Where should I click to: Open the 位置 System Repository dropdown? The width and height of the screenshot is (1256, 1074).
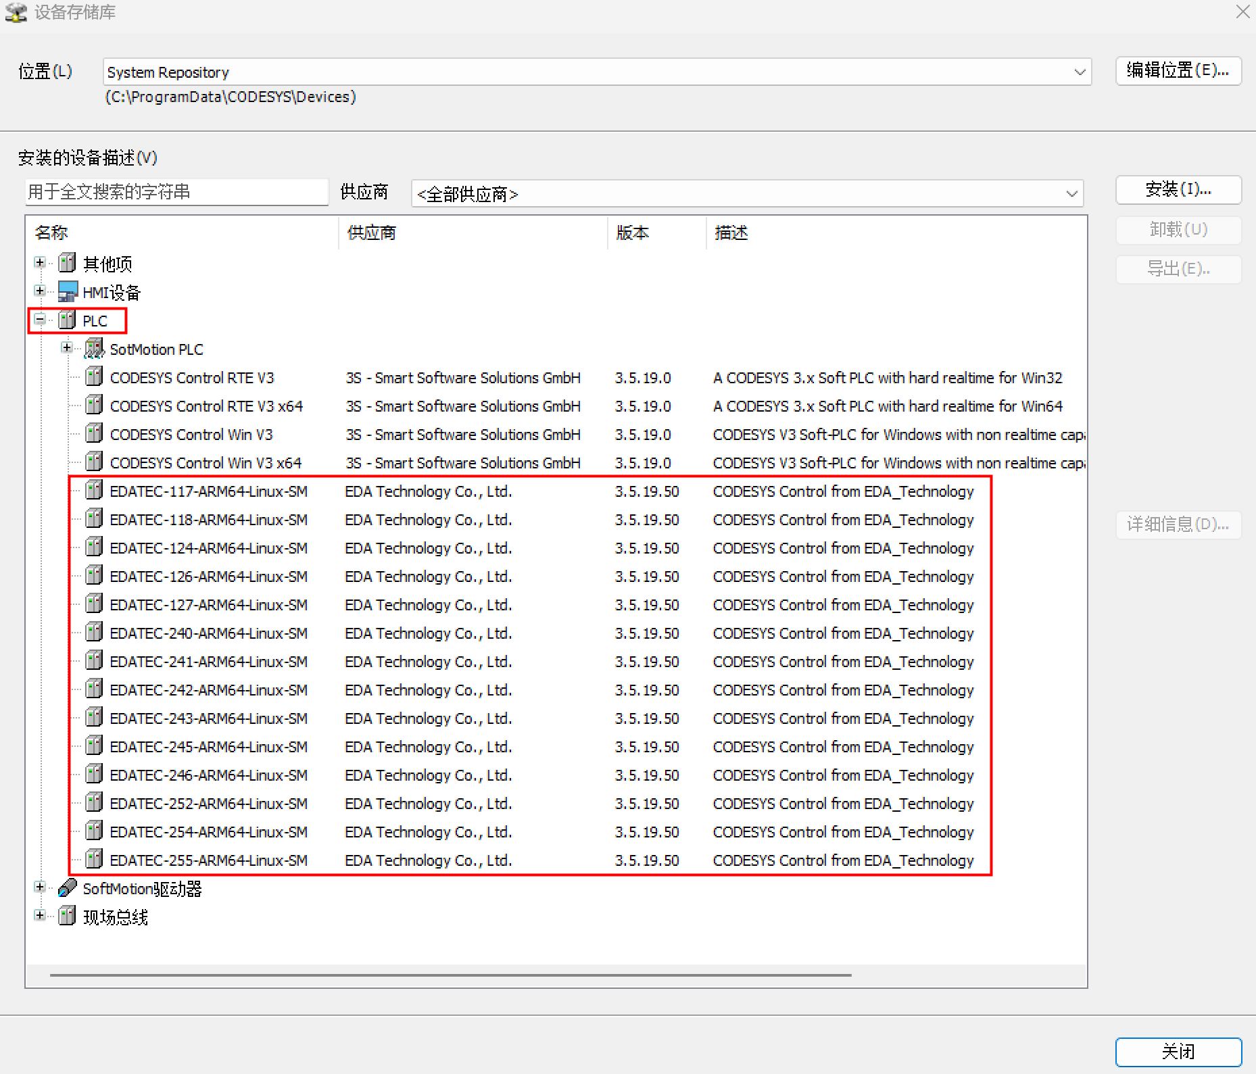(x=1080, y=72)
